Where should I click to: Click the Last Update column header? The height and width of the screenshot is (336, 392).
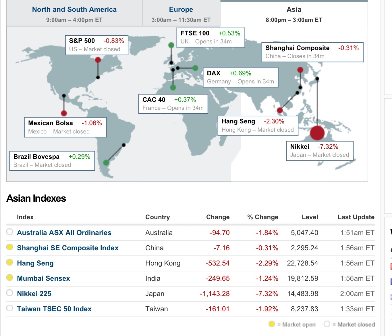tap(356, 217)
